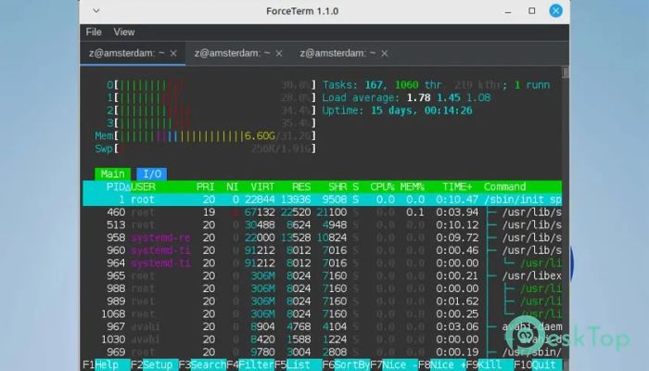Select the process row with PID 969
This screenshot has width=649, height=371.
(x=322, y=352)
